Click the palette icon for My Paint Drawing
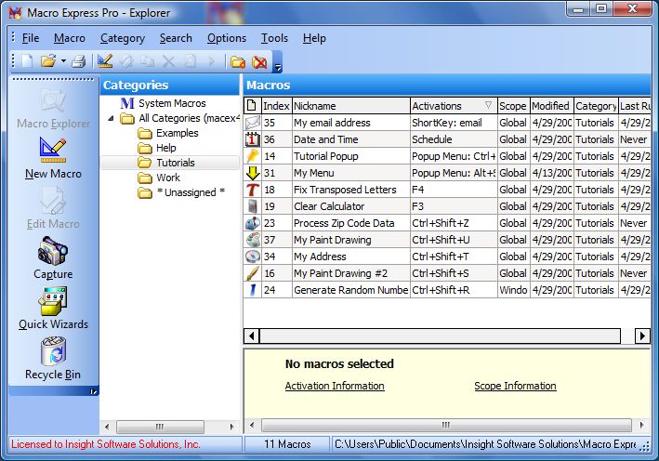 point(253,240)
